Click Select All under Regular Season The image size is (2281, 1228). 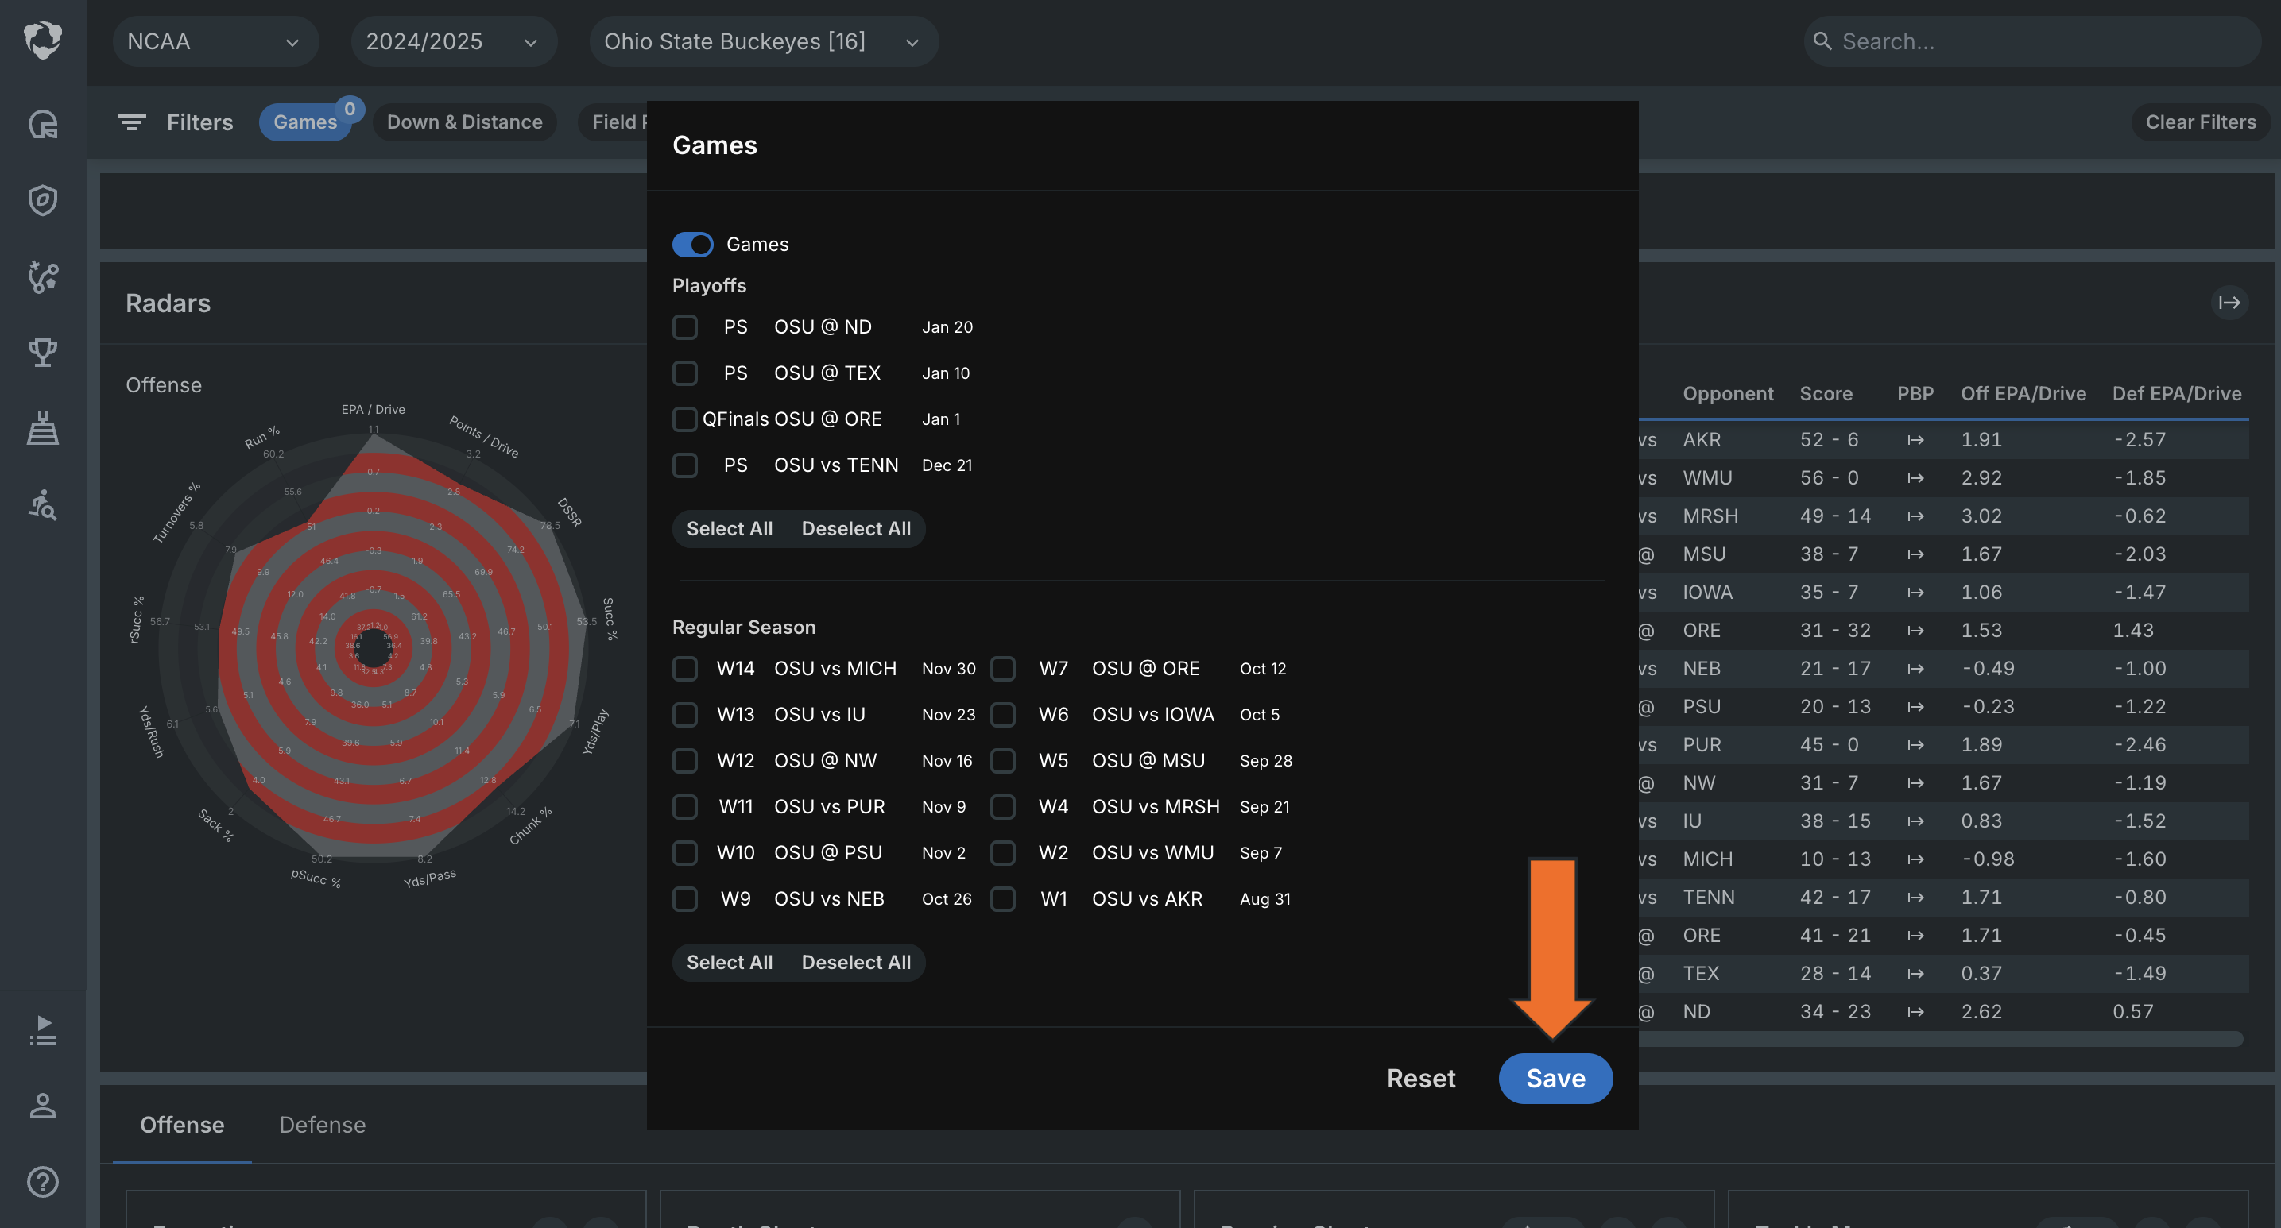(x=730, y=963)
